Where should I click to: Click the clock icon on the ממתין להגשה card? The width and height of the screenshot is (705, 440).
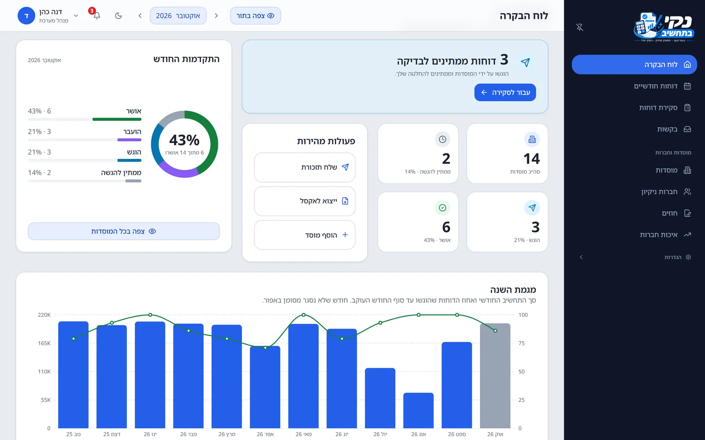442,139
